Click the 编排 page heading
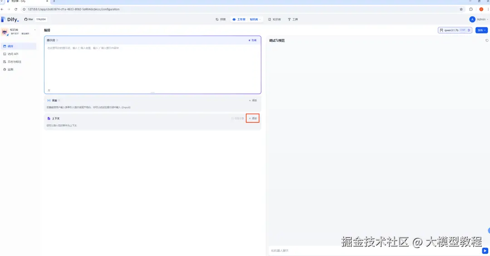490x256 pixels. click(x=47, y=30)
